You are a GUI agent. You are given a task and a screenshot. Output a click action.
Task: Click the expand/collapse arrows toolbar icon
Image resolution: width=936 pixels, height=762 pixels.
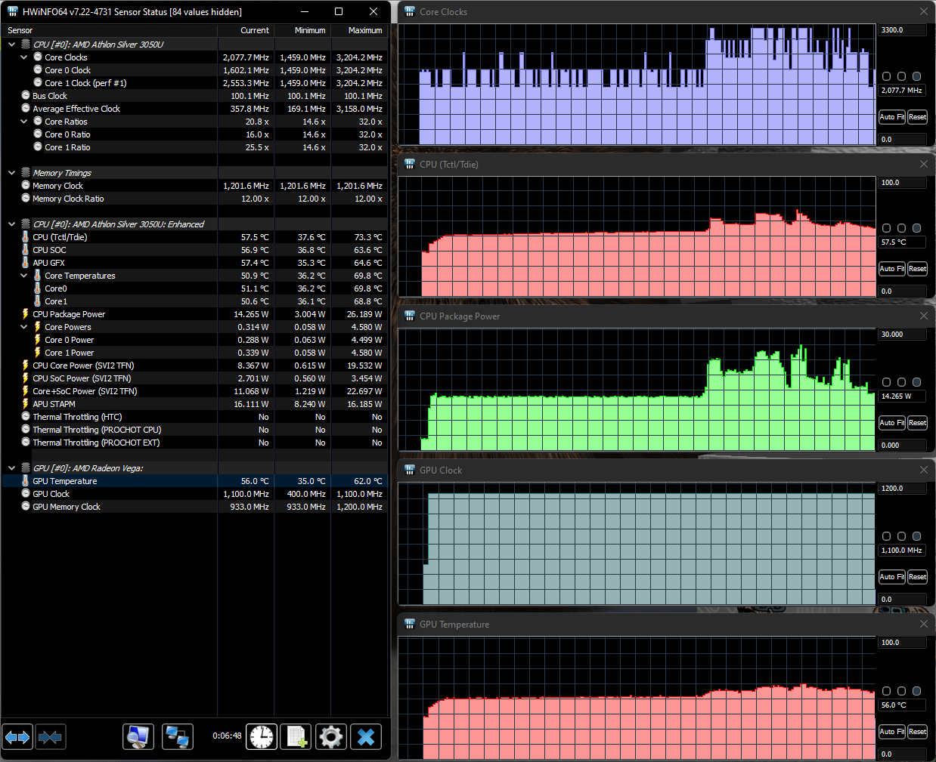point(17,737)
